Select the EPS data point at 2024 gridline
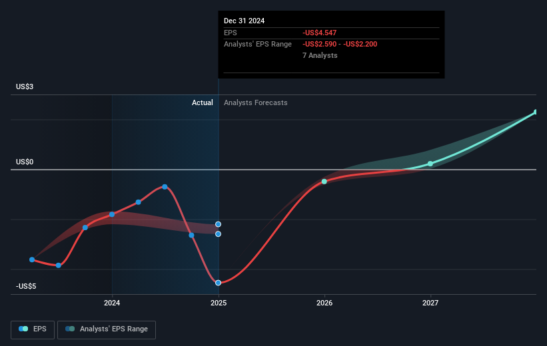The image size is (547, 346). (x=112, y=214)
